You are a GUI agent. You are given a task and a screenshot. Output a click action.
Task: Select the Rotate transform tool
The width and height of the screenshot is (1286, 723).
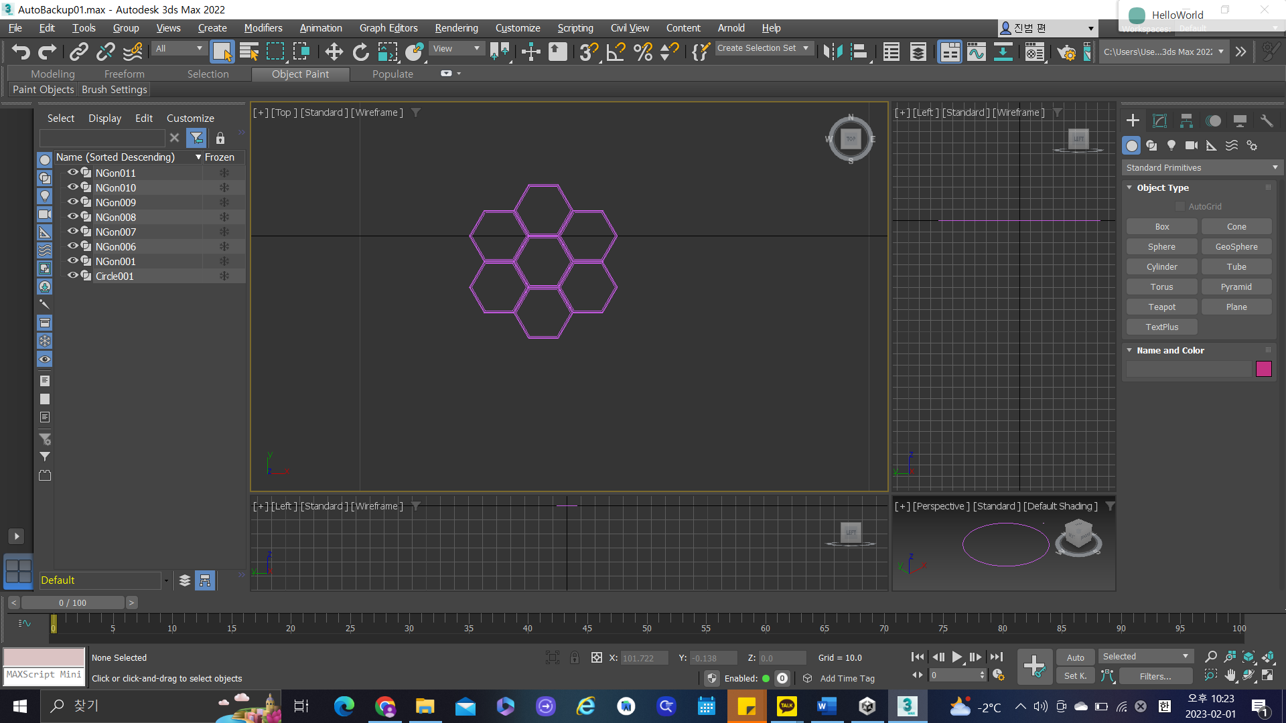360,52
